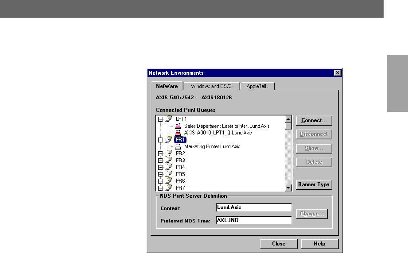Toggle the FR3 tree expander box
Image resolution: width=408 pixels, height=253 pixels.
(x=160, y=160)
